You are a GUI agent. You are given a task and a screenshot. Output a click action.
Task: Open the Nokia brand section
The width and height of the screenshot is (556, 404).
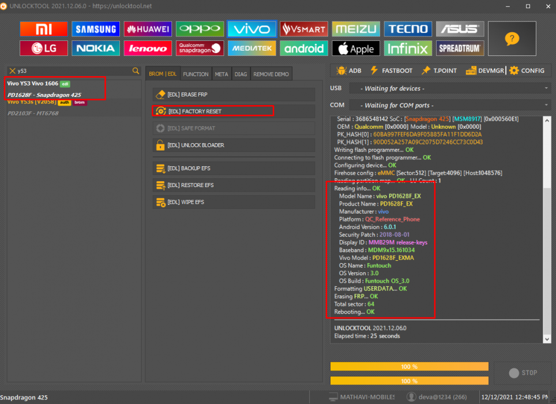tap(96, 48)
